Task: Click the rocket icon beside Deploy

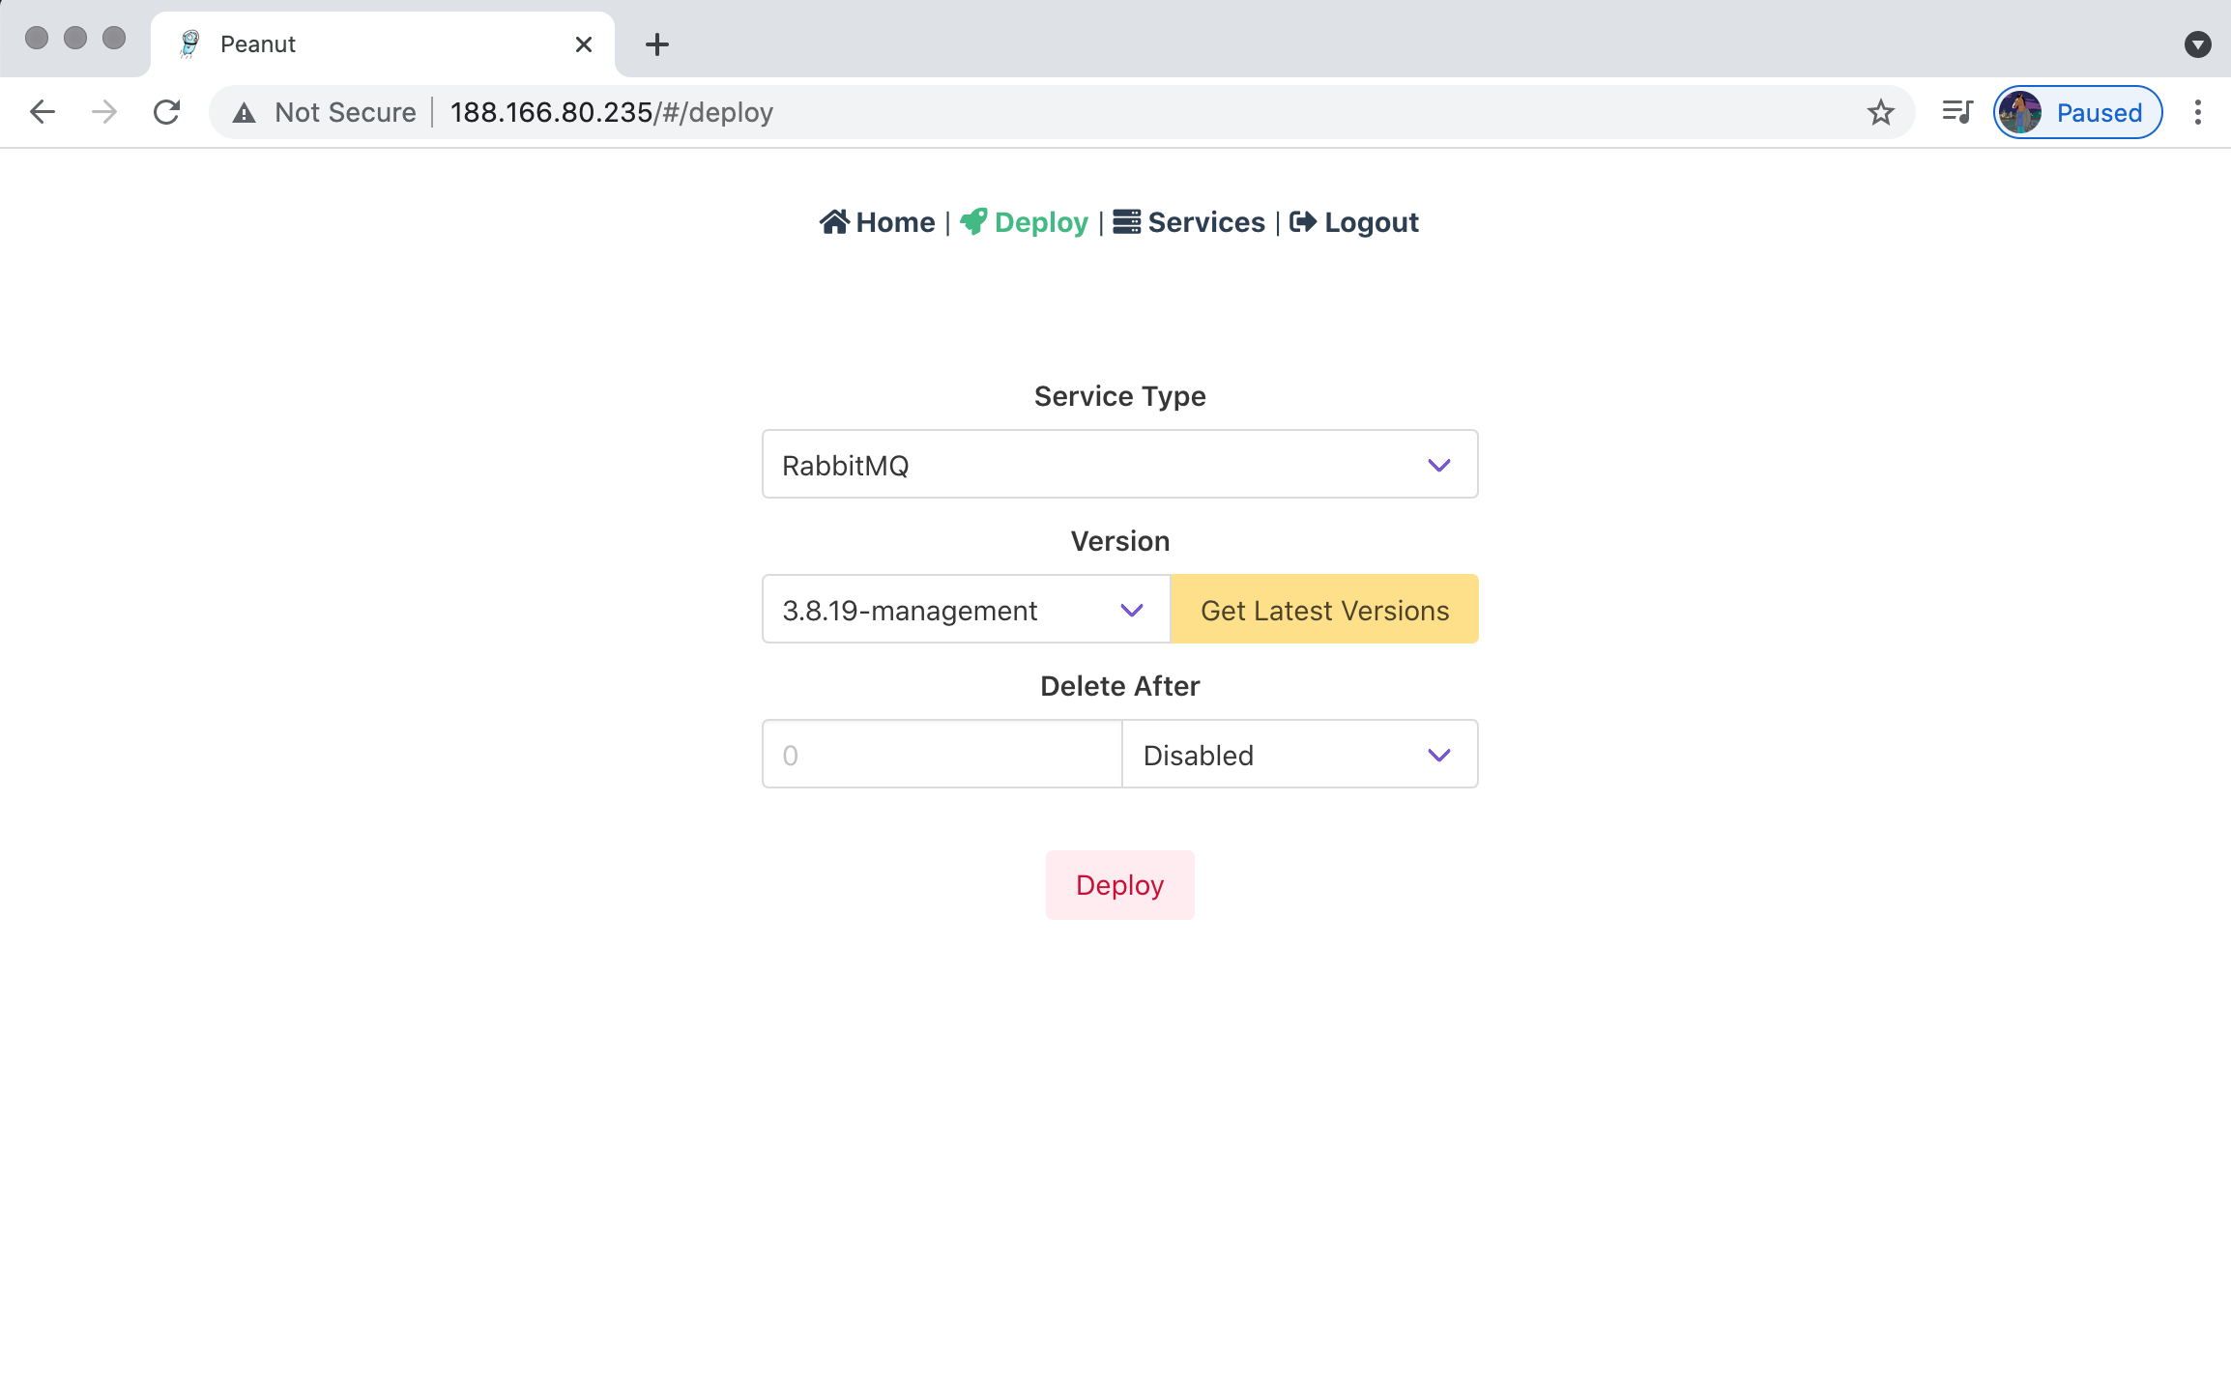Action: click(x=974, y=222)
